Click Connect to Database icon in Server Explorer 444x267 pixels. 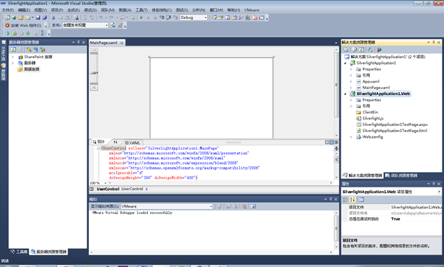pyautogui.click(x=29, y=50)
